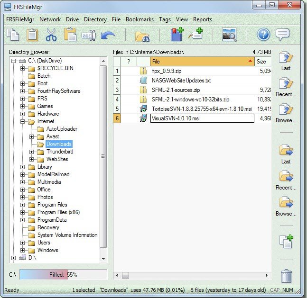The image size is (307, 298).
Task: Click the file list horizontal scrollbar thumb
Action: (125, 276)
